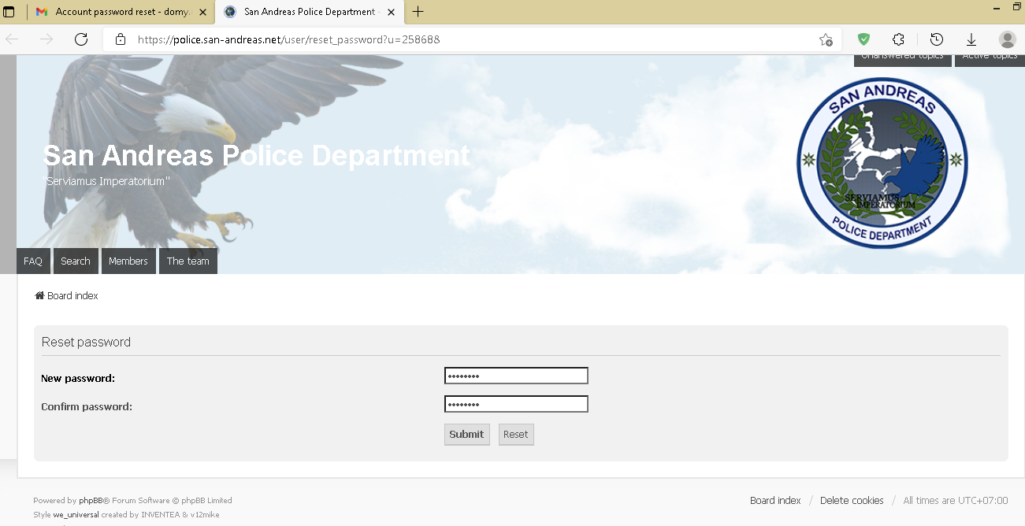Click the San Andreas Police Department site title
The width and height of the screenshot is (1025, 526).
(256, 155)
